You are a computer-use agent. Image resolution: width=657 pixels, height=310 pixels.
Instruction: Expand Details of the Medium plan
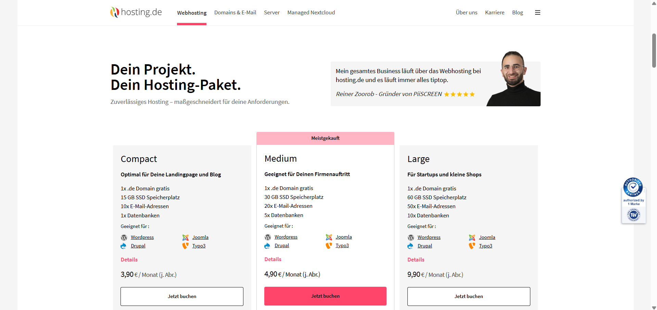(x=273, y=259)
